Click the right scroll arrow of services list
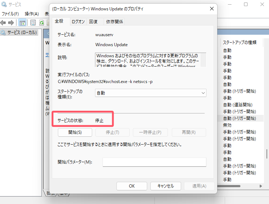The image size is (269, 204). [x=261, y=186]
